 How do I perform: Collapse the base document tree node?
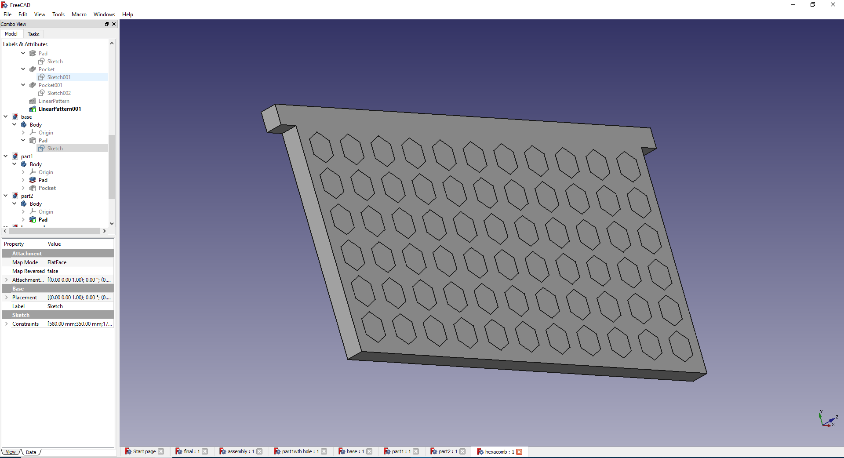6,116
